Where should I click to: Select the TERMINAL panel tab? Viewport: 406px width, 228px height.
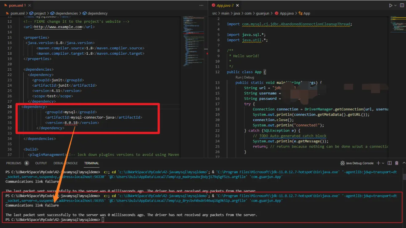91,163
